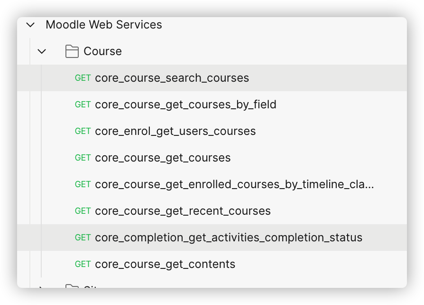Click the GET badge beside core_course_get_contents

point(83,264)
